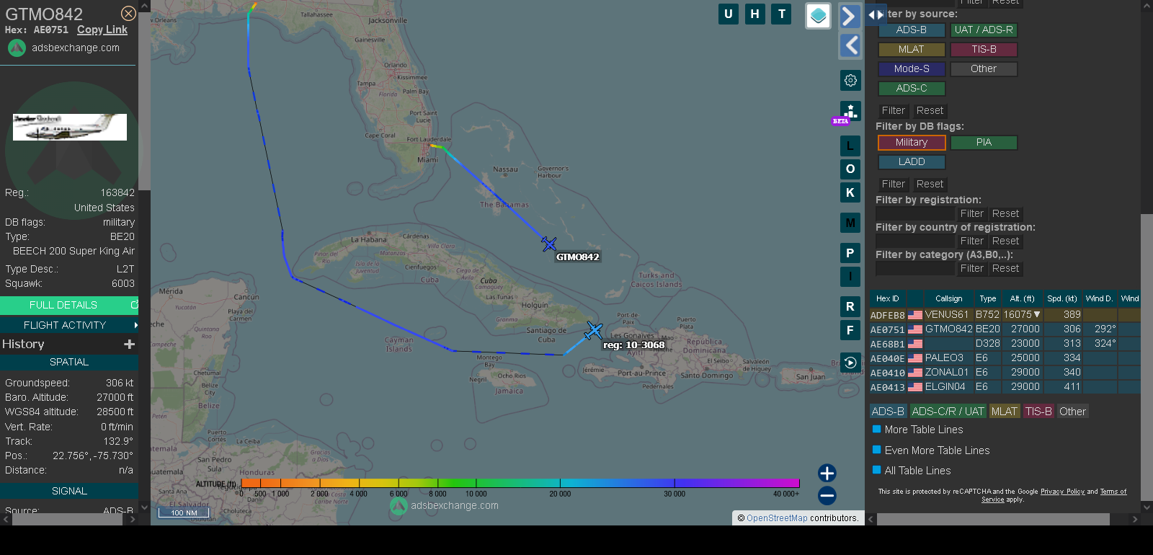The image size is (1153, 555).
Task: Toggle PIA DB flag filter
Action: coord(984,143)
